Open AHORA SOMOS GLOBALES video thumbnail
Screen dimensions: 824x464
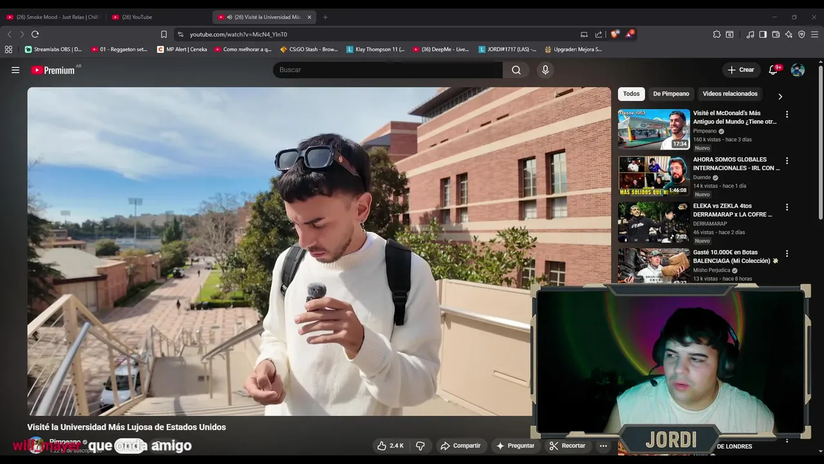pyautogui.click(x=653, y=176)
